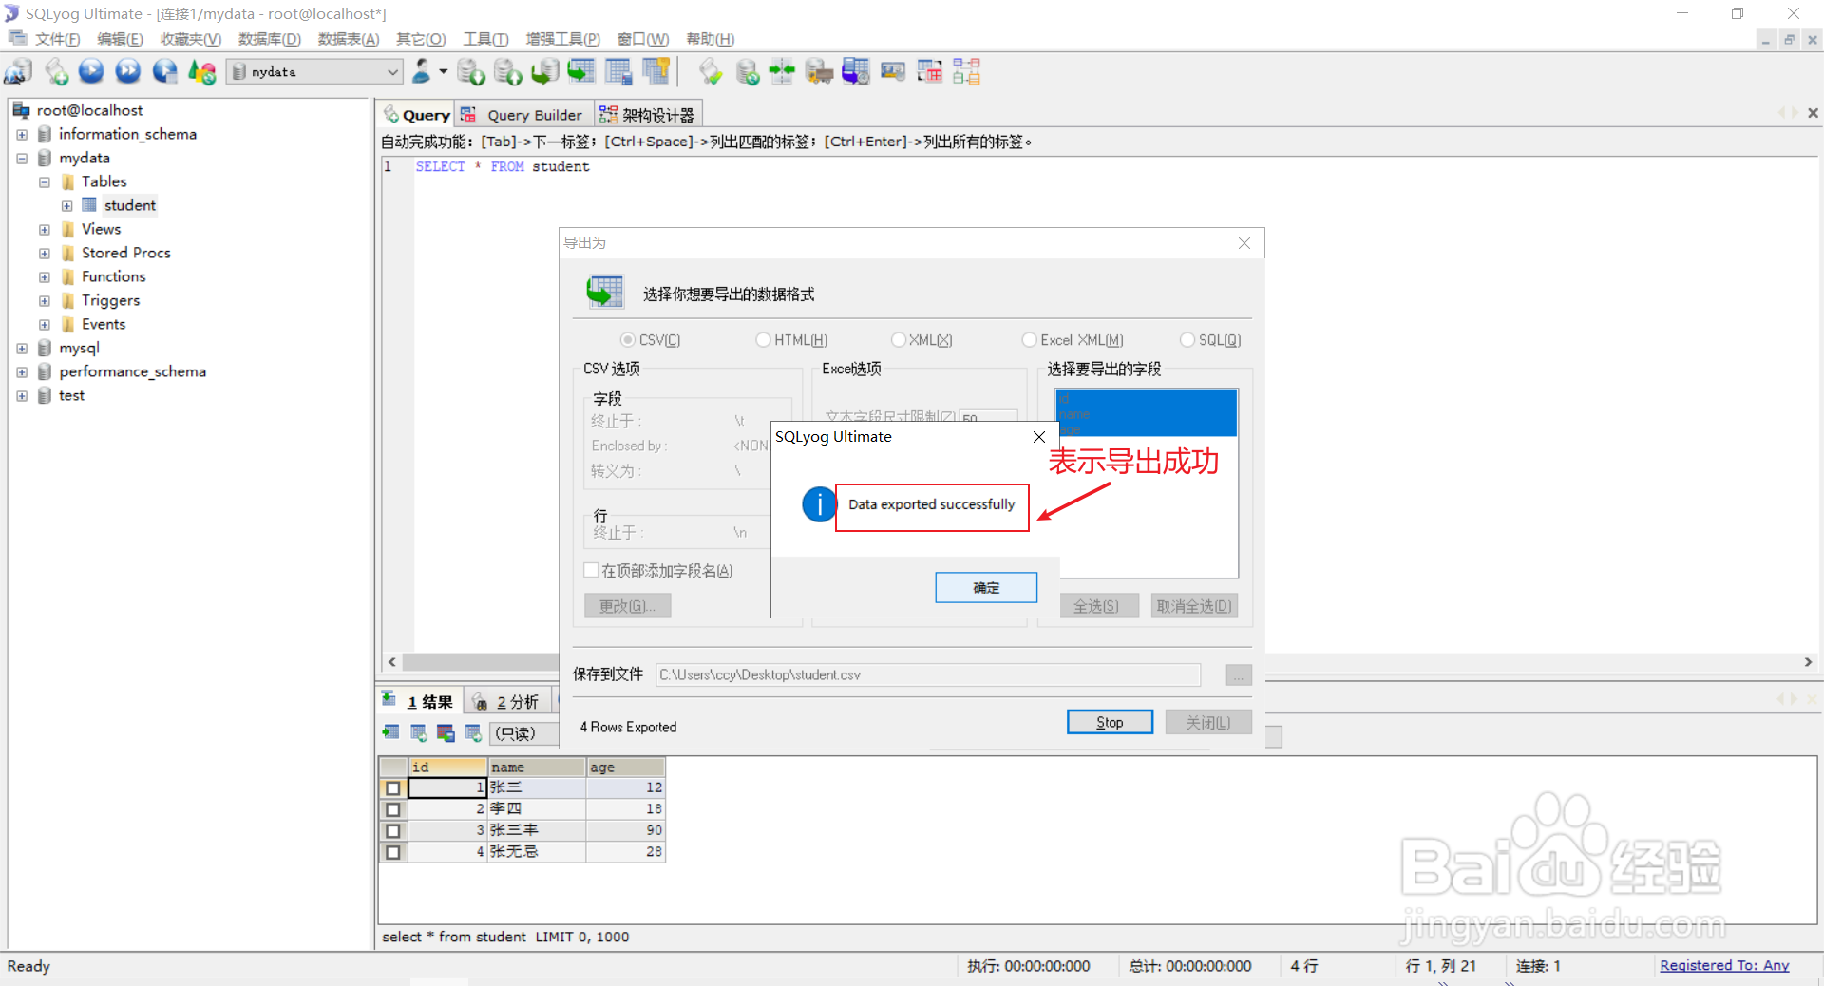The height and width of the screenshot is (986, 1824).
Task: Enable adding column names at top checkbox
Action: 591,570
